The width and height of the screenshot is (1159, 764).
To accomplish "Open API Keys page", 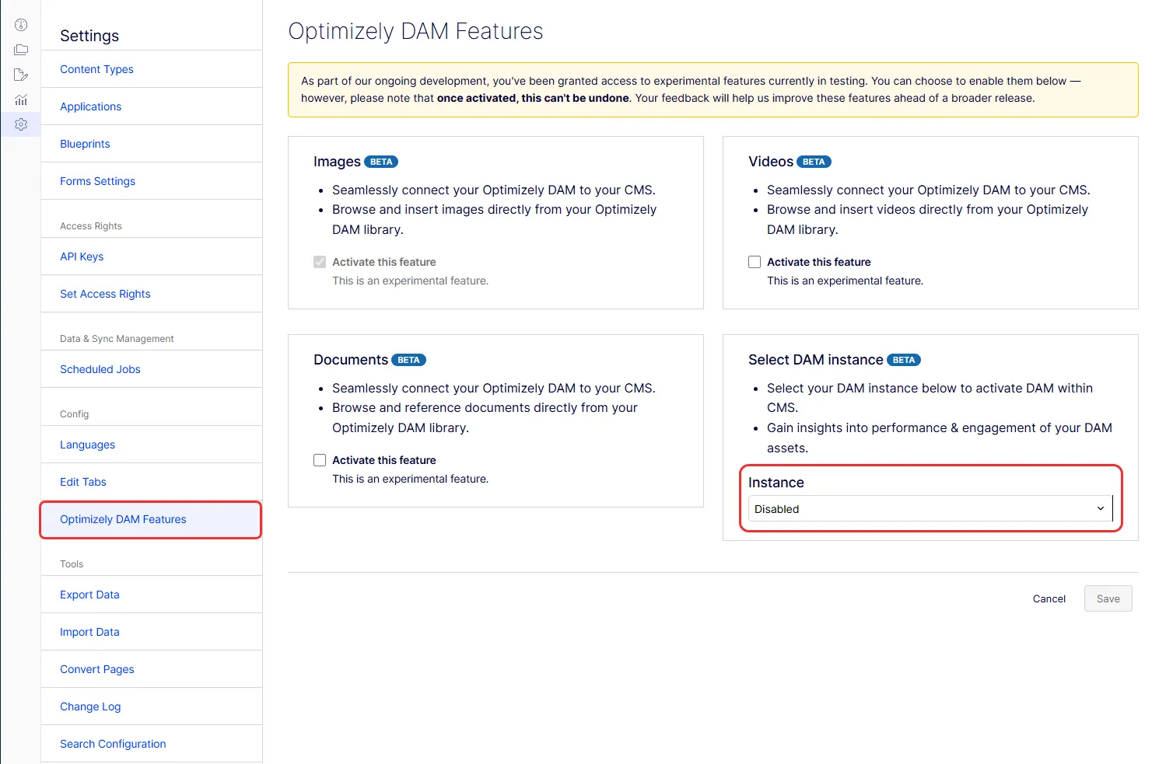I will tap(82, 256).
